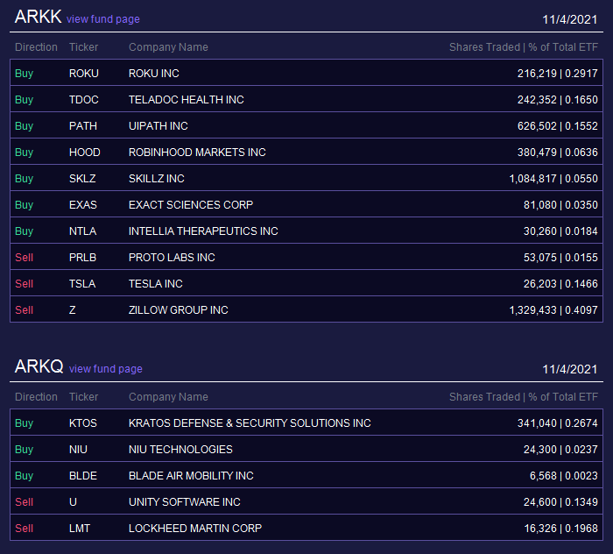
Task: Click shares value 380,479 | 0.0636
Action: (558, 152)
